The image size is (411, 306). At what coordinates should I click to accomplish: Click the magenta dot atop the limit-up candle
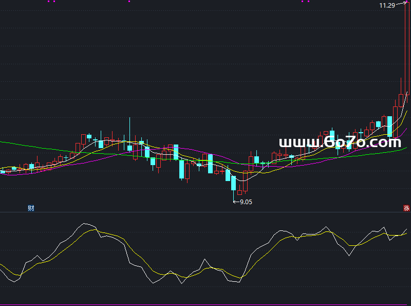point(406,1)
